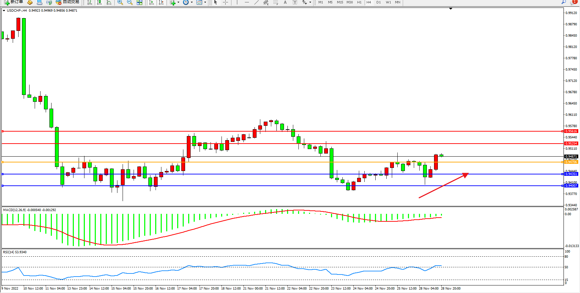Screen dimensions: 580x293
Task: Zoom in on the chart
Action: 120,2
